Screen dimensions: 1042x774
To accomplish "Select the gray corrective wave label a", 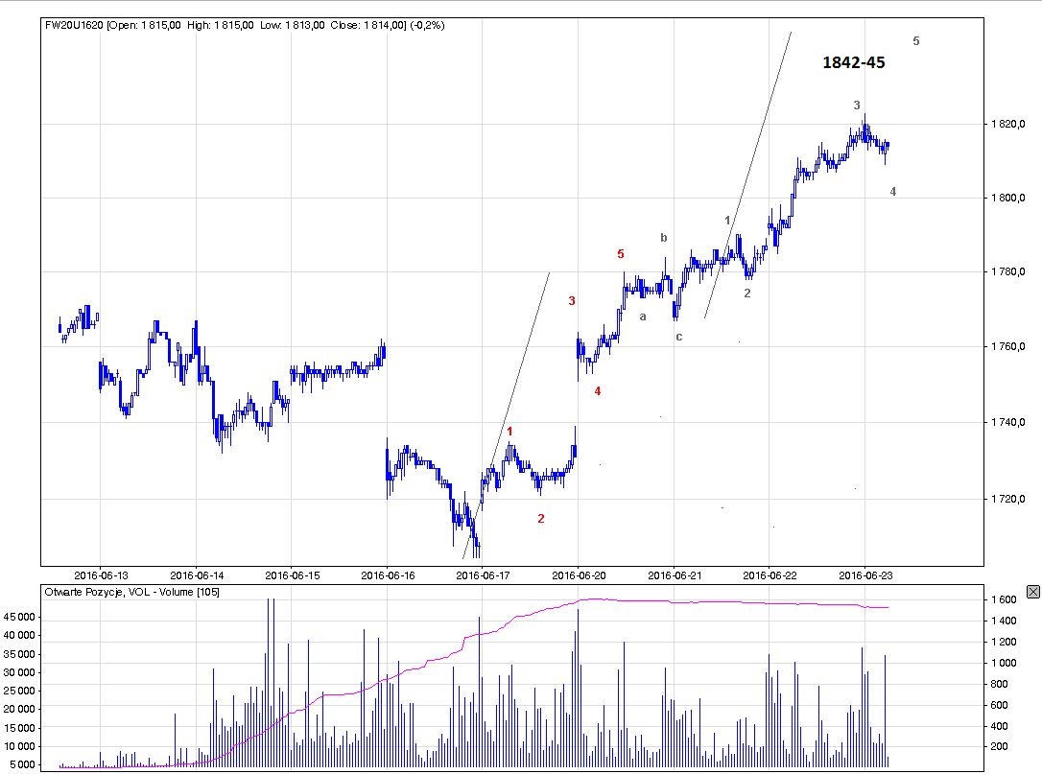I will (643, 317).
